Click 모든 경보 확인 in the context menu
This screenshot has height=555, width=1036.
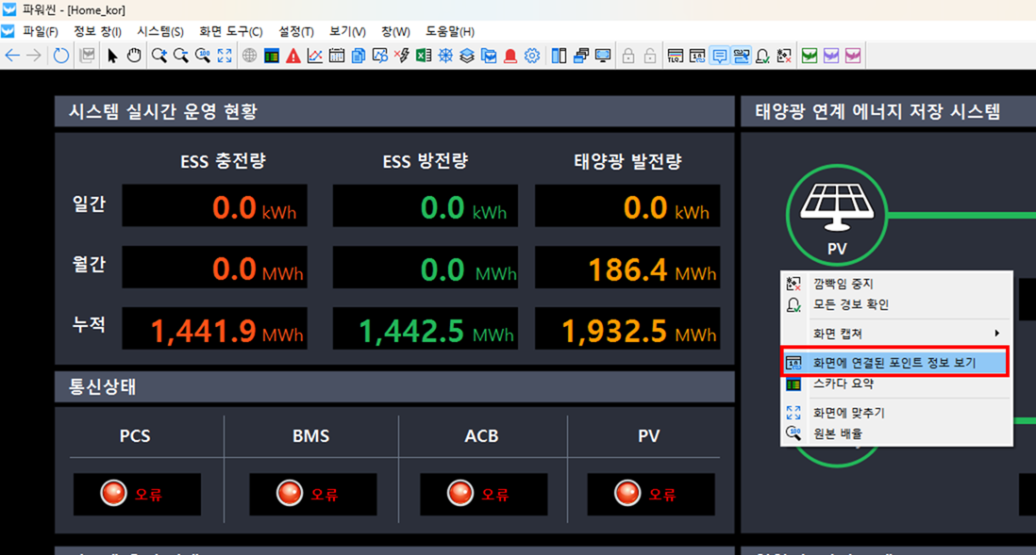click(x=850, y=304)
